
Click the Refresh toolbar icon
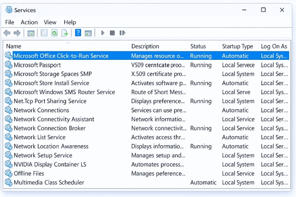point(54,33)
